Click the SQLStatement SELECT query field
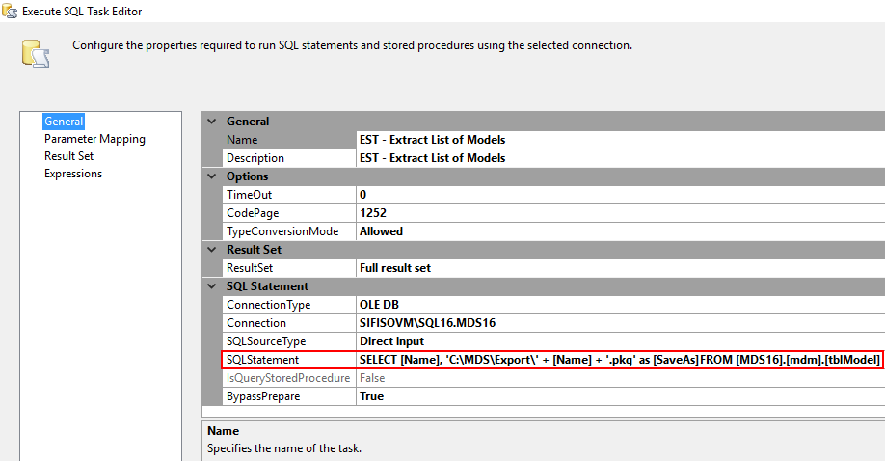 619,360
